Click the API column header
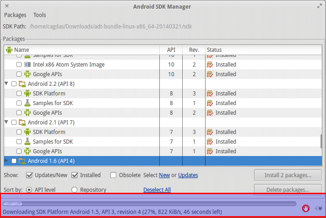Viewport: 326px width, 218px height. coord(171,50)
